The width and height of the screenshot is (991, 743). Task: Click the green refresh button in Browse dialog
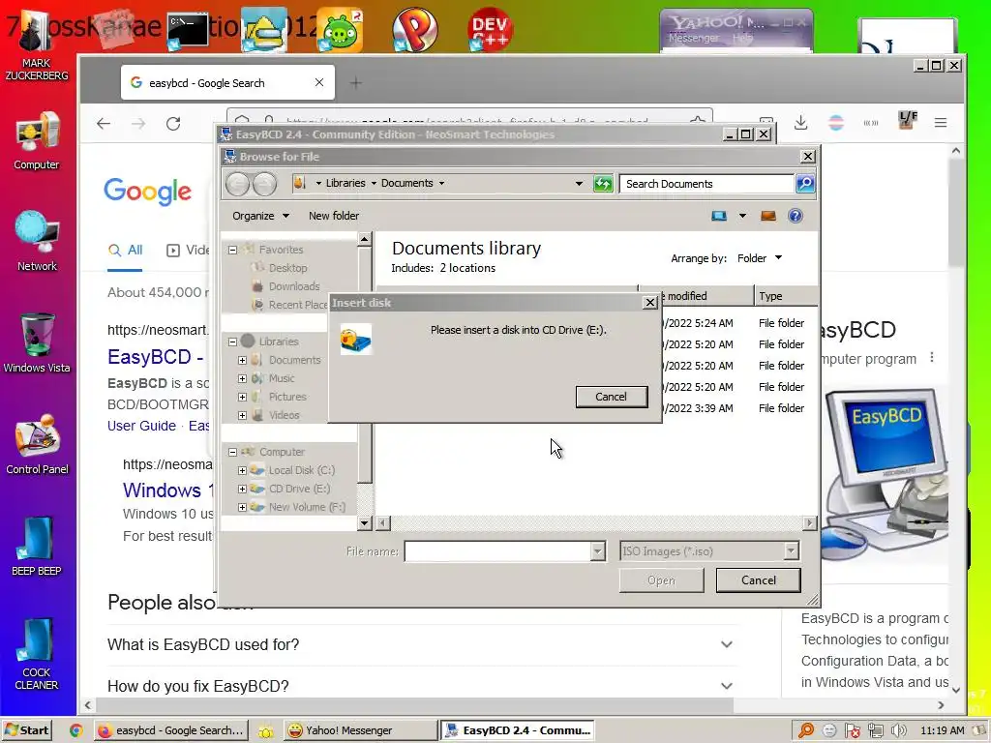click(603, 183)
